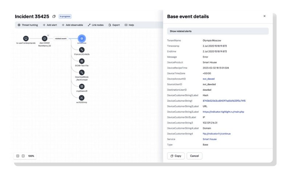
Task: Zoom out the graph canvas
Action: pos(23,156)
